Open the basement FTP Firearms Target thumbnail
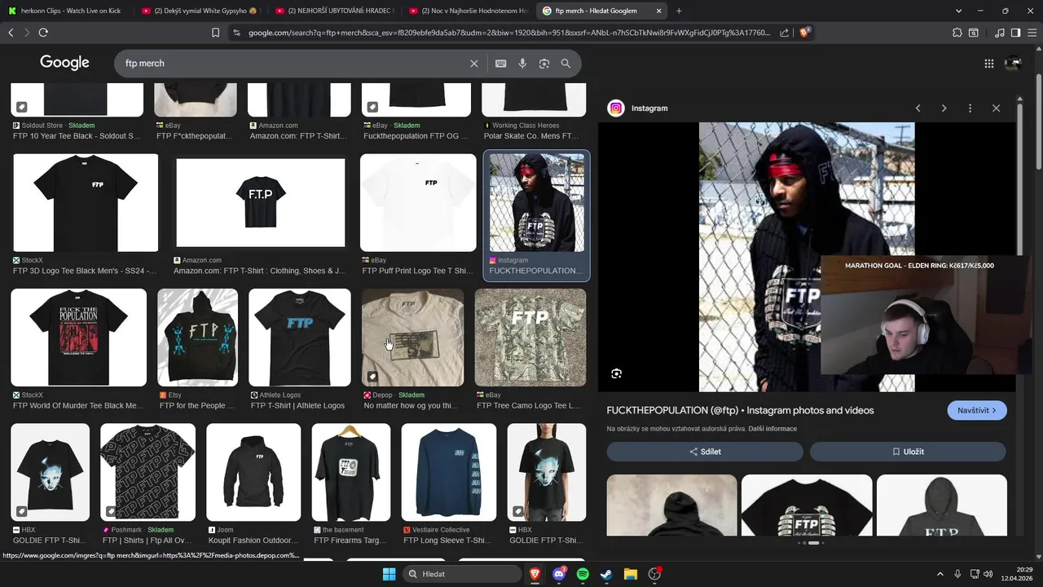The width and height of the screenshot is (1043, 587). pos(351,472)
